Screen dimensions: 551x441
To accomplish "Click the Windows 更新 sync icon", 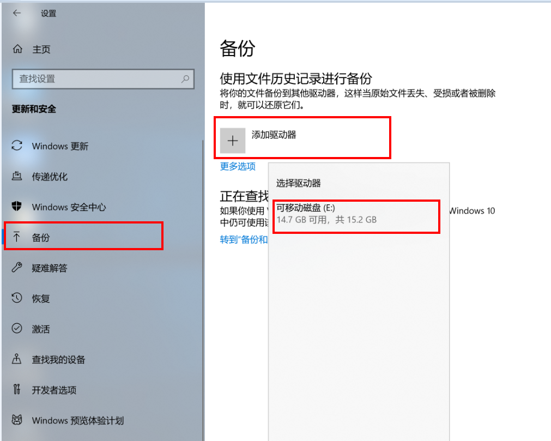I will 17,146.
